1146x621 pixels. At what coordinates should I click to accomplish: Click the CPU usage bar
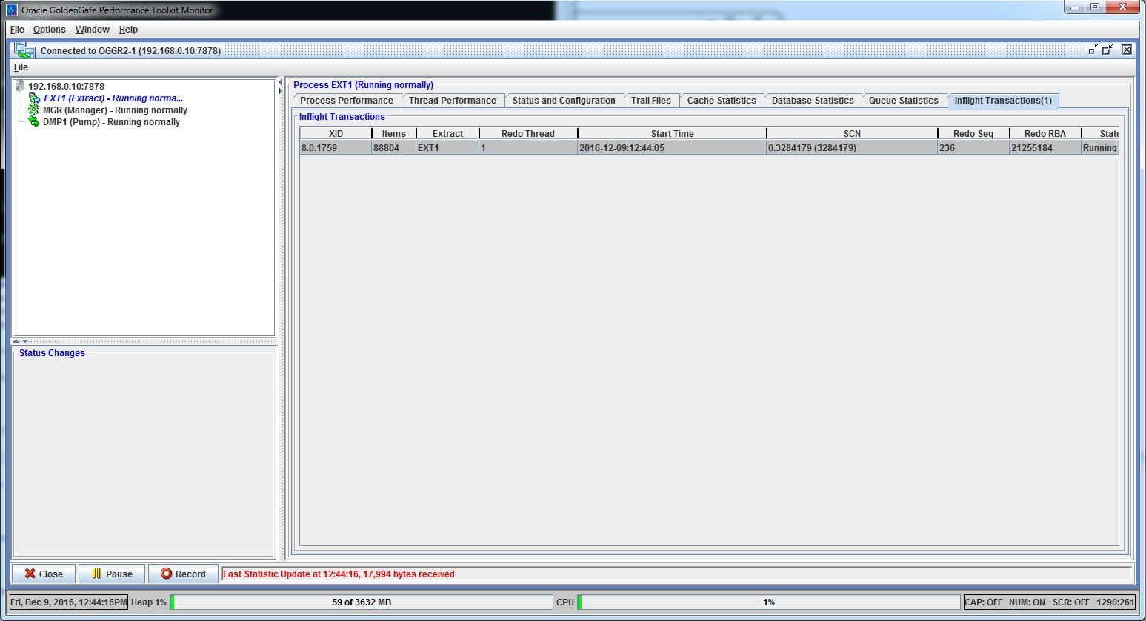(x=769, y=602)
